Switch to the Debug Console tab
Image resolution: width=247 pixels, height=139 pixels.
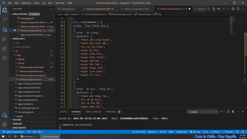pyautogui.click(x=93, y=112)
